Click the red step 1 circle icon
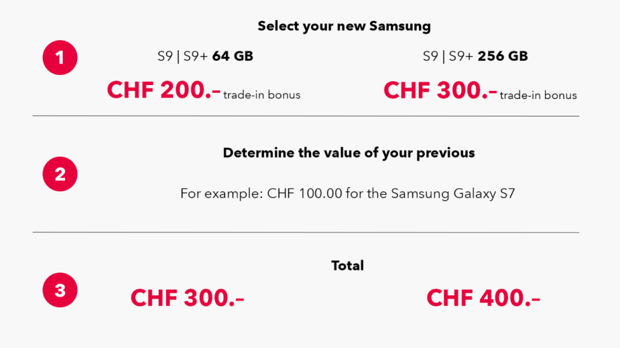This screenshot has height=348, width=620. [x=60, y=58]
